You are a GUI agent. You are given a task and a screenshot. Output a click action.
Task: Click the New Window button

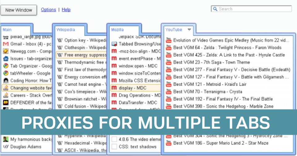tap(19, 10)
